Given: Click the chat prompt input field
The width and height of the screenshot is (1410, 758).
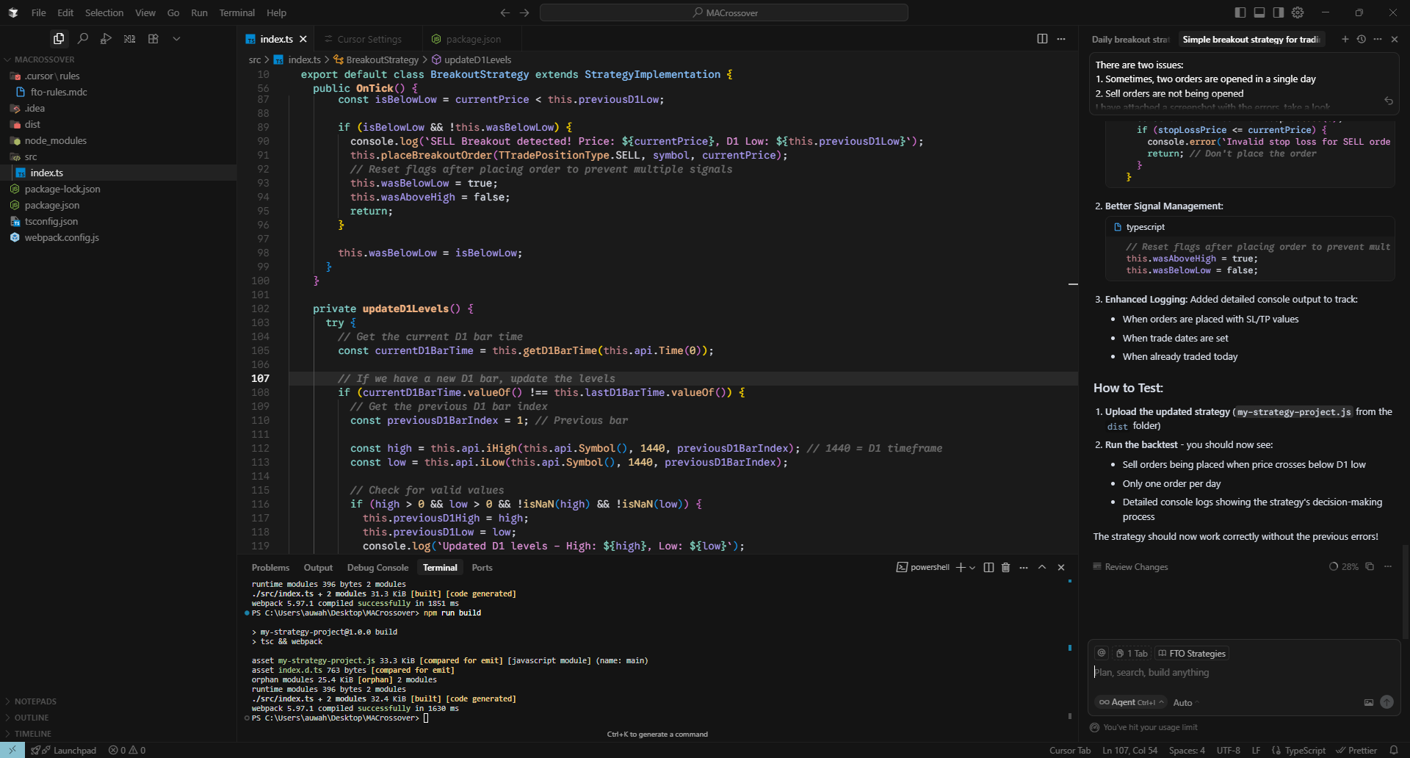Looking at the screenshot, I should pos(1241,673).
